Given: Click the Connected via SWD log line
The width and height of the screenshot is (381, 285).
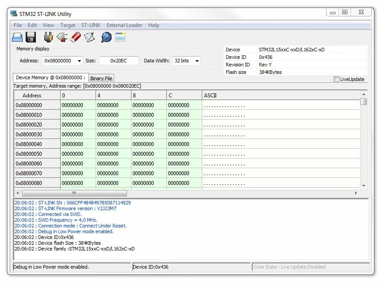Looking at the screenshot, I should coord(48,214).
